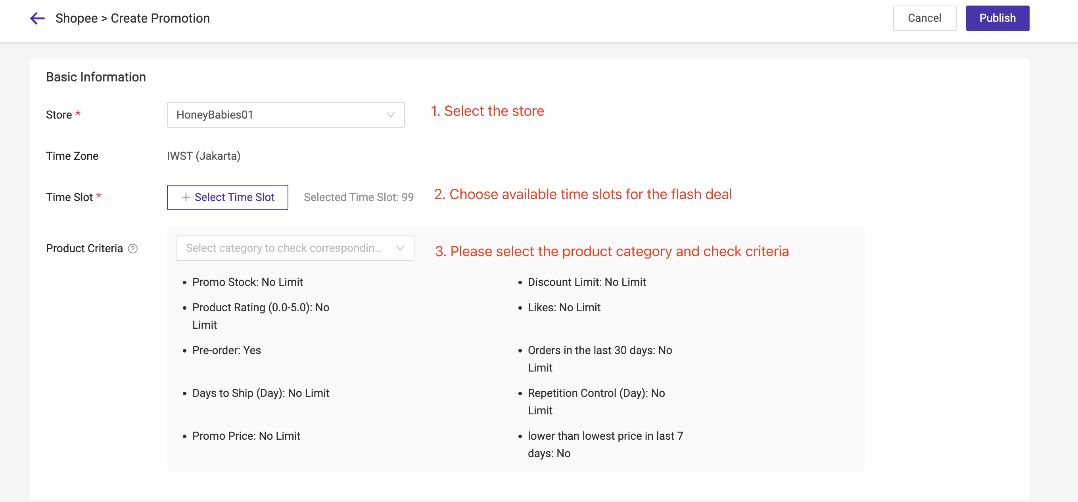Click 'Promo Stock: No Limit' criterion

(247, 282)
